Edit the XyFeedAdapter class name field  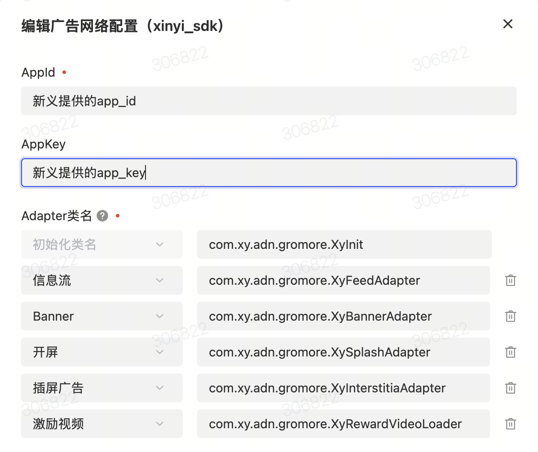343,281
